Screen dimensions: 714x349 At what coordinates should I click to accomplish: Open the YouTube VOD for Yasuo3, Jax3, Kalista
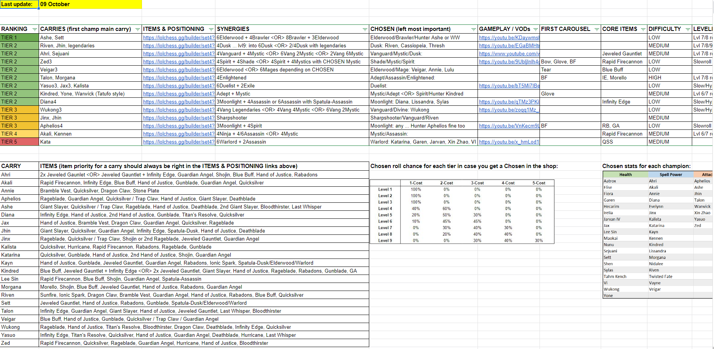[x=509, y=86]
